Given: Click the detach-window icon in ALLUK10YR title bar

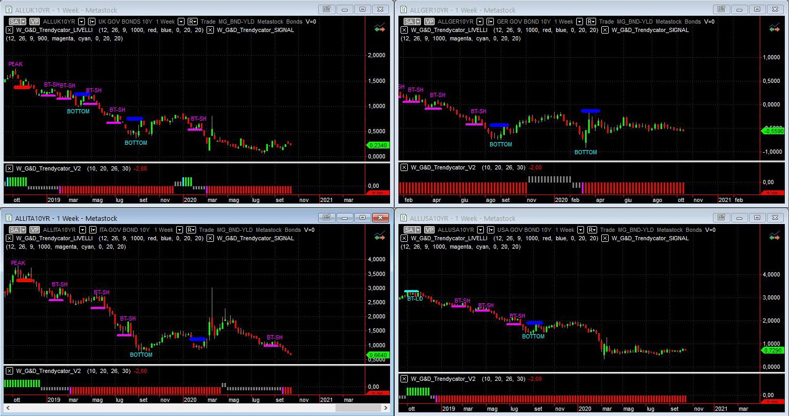Looking at the screenshot, I should point(327,9).
